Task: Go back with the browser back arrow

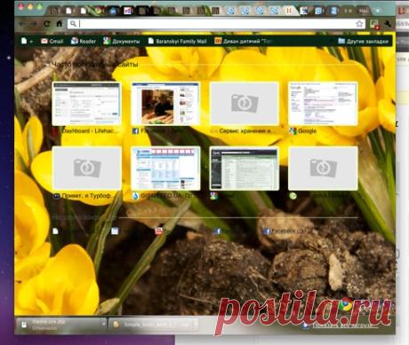Action: pyautogui.click(x=22, y=24)
